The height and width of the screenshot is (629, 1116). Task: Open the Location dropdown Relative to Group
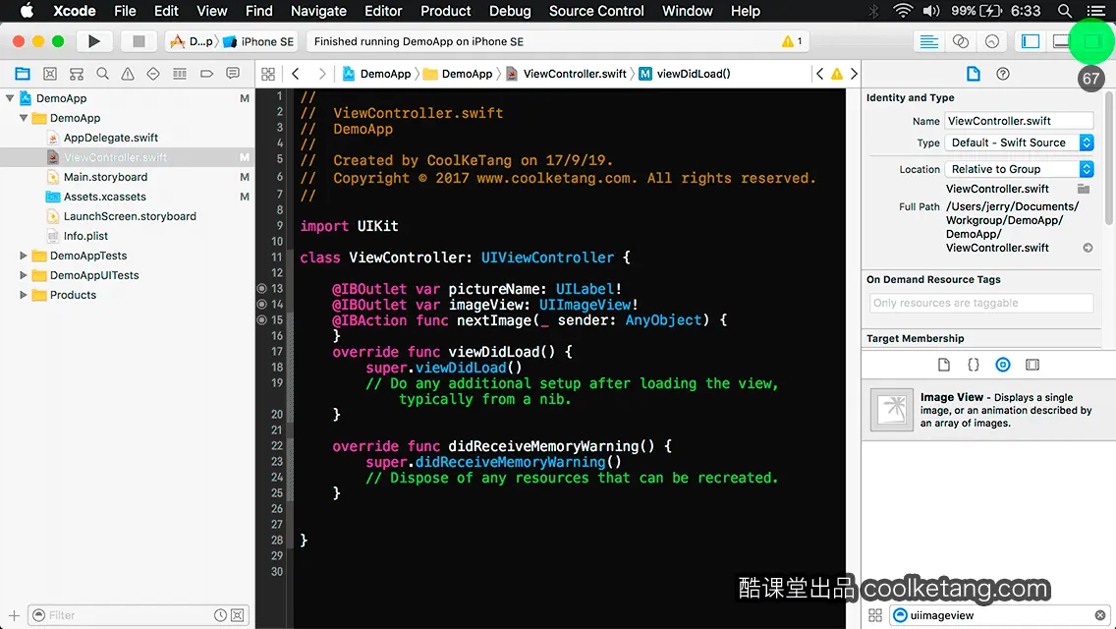pos(1019,169)
